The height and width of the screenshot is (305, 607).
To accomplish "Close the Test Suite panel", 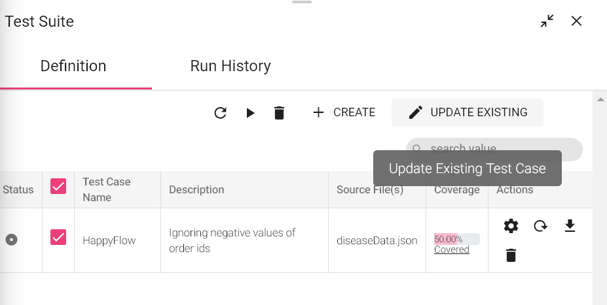I will pos(576,21).
